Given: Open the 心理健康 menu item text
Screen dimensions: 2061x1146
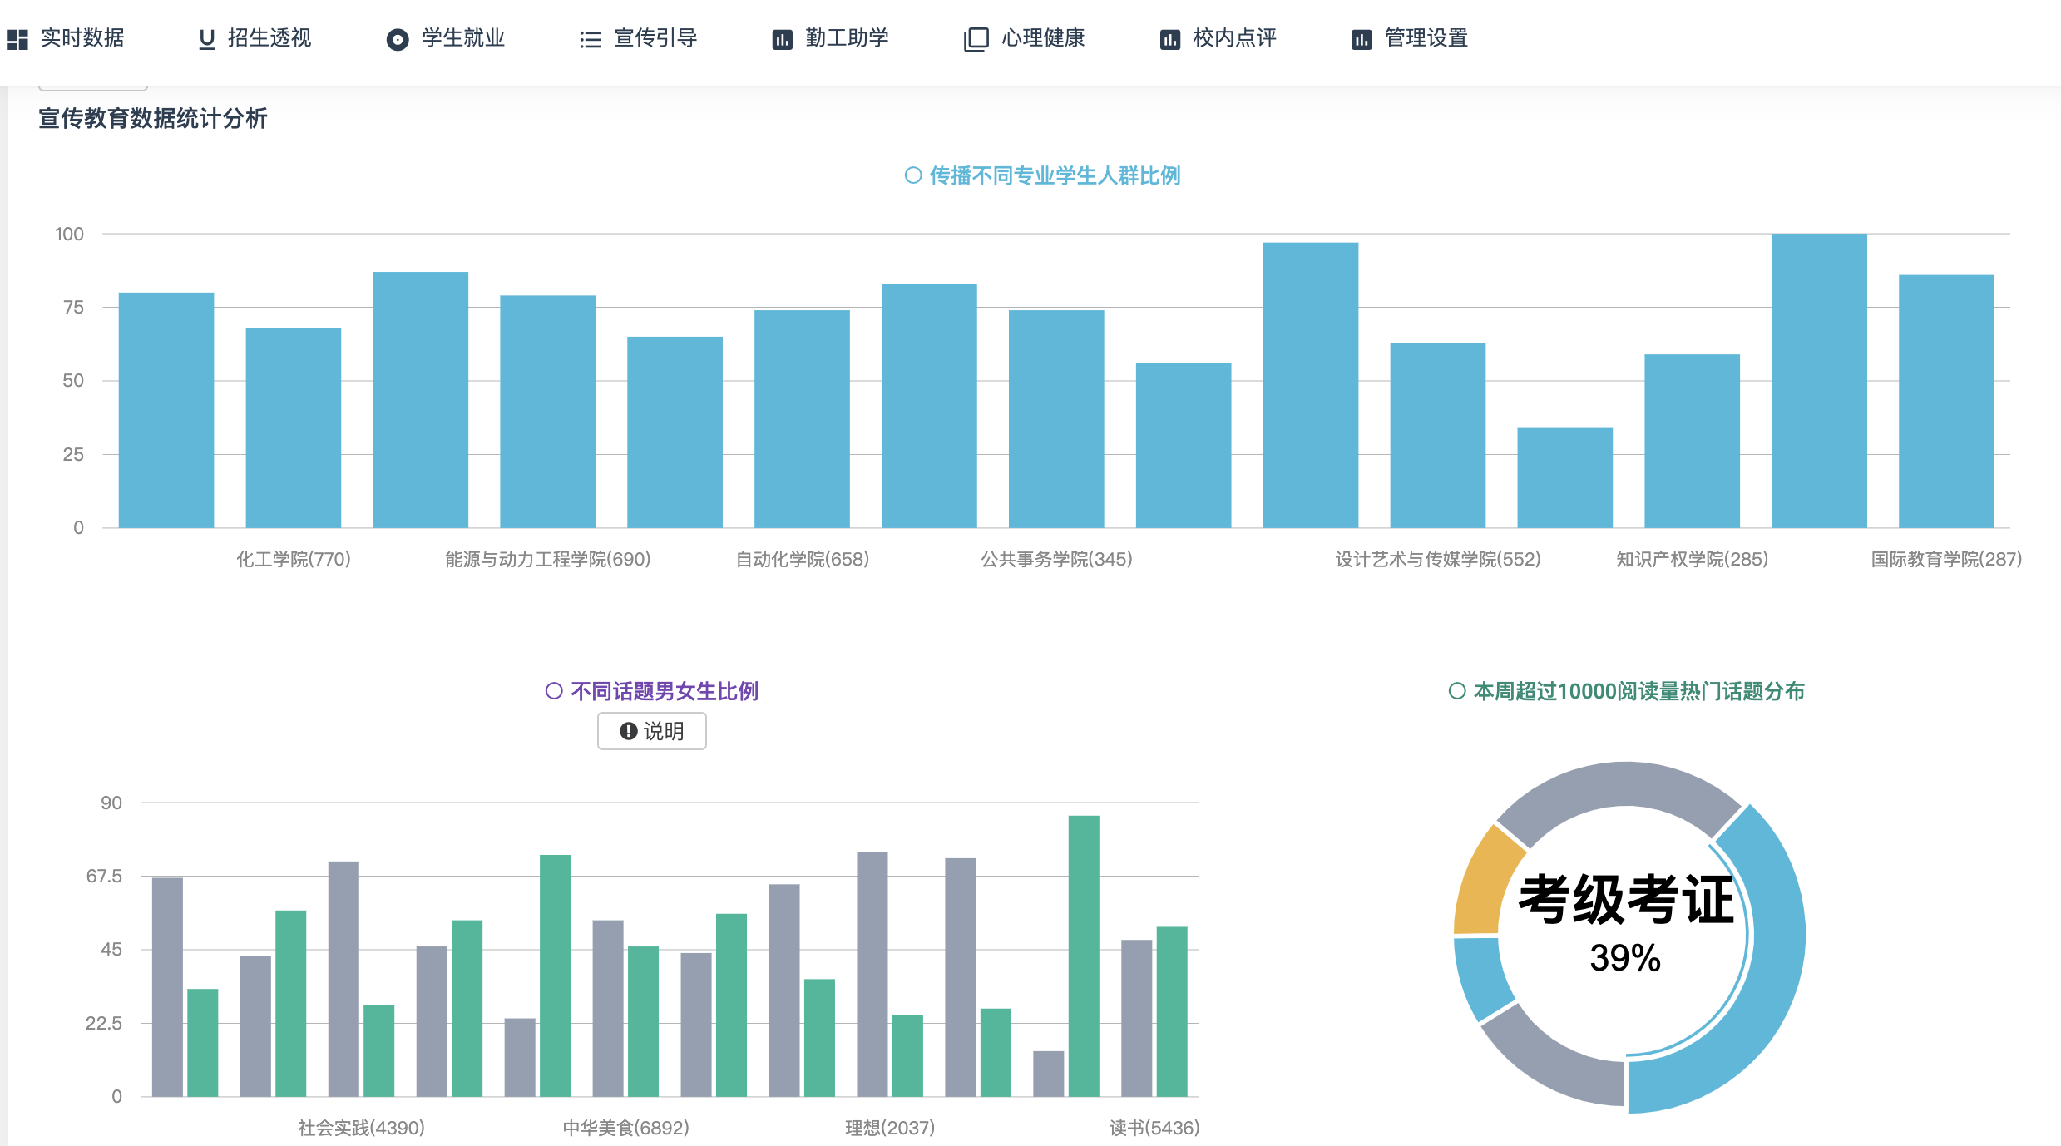Looking at the screenshot, I should tap(1043, 38).
